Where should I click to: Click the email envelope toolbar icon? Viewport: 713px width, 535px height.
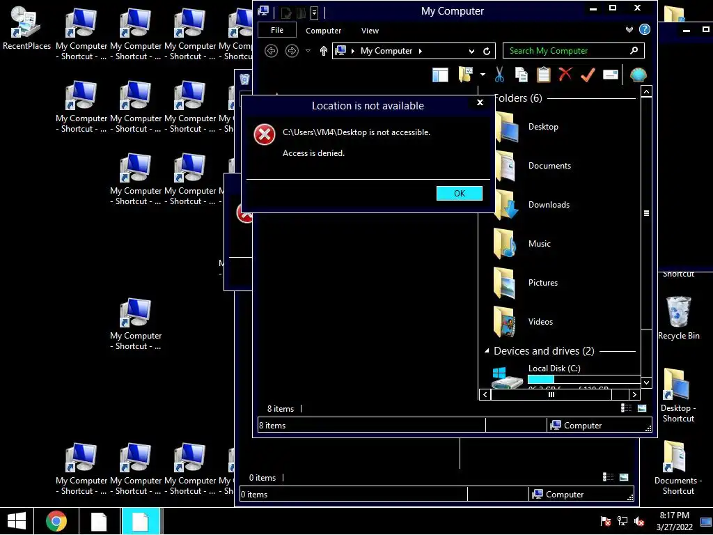point(610,75)
